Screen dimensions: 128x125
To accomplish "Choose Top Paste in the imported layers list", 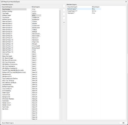I will (5, 13).
